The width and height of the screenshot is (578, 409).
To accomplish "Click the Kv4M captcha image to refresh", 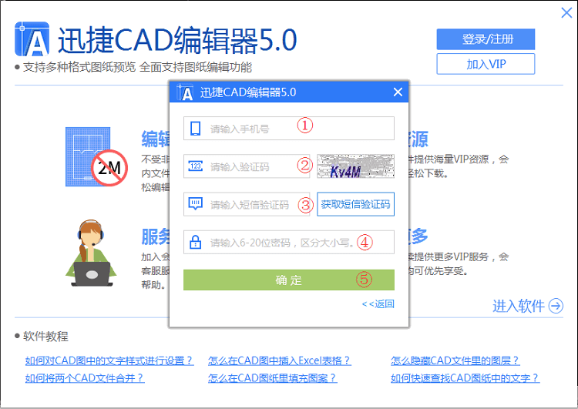I will tap(355, 166).
